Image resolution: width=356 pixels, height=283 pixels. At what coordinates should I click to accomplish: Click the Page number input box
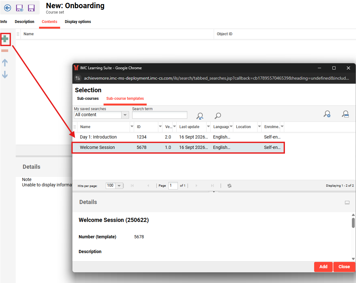[x=173, y=185]
